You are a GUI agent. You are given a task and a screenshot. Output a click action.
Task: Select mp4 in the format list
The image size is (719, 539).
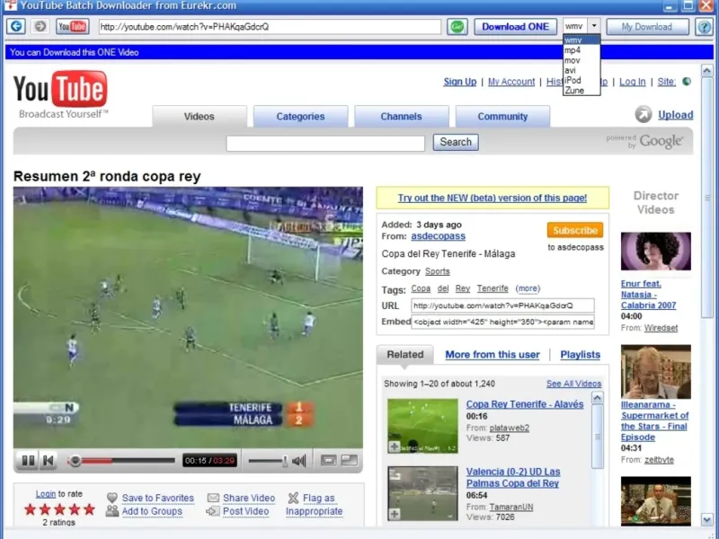581,50
